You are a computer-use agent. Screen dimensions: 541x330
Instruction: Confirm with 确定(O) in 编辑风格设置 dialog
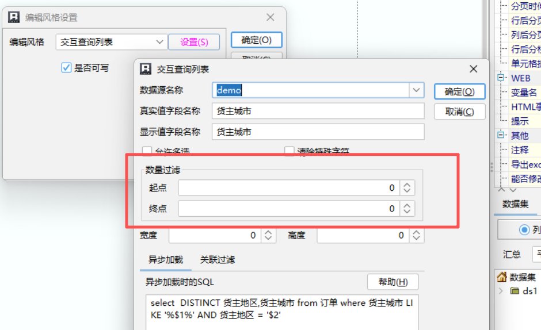(256, 40)
